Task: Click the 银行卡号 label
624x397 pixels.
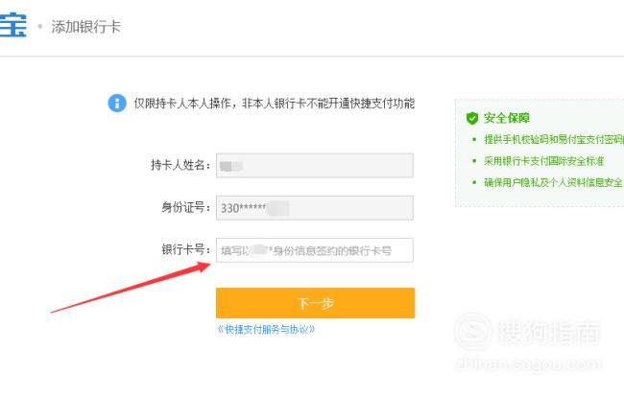Action: coord(186,250)
